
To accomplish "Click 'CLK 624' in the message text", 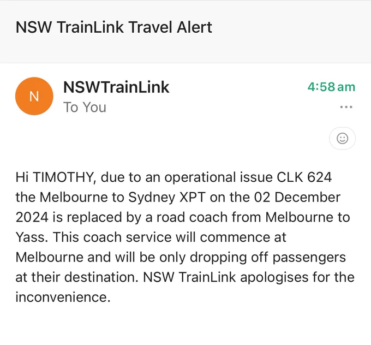I will (x=304, y=177).
